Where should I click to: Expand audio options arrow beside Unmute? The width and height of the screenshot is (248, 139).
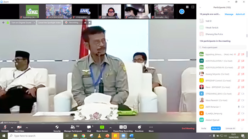[12, 128]
